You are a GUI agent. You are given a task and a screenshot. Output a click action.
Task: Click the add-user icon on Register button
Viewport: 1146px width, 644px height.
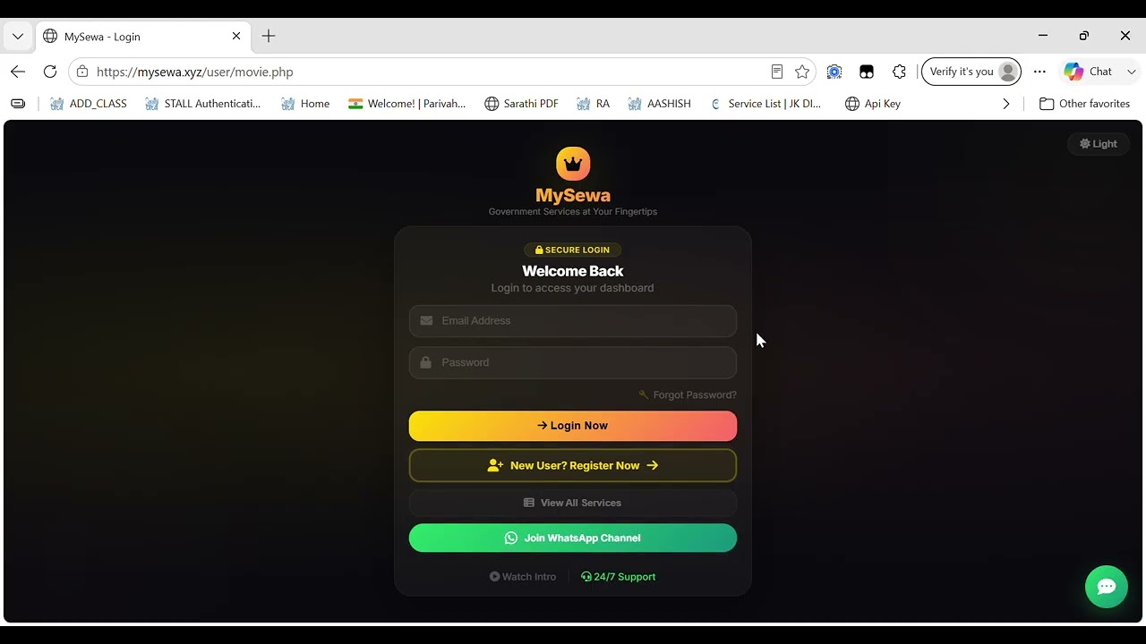(495, 465)
